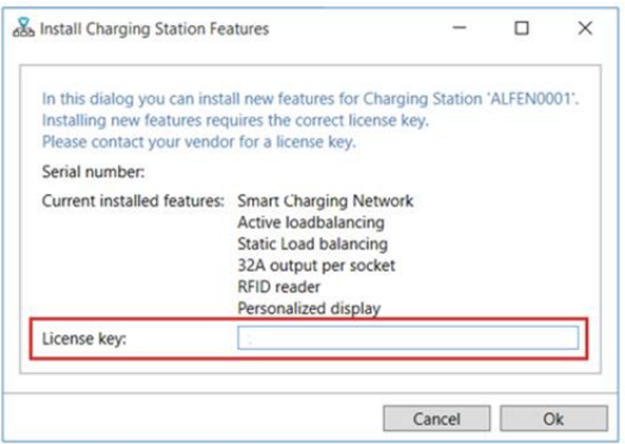Click the charging station app icon in title bar
The width and height of the screenshot is (625, 444).
click(x=23, y=28)
